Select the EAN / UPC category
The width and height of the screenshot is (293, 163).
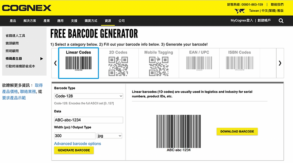pyautogui.click(x=199, y=63)
